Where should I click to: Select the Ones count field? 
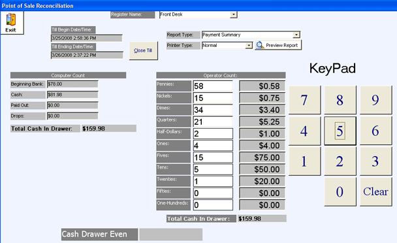coord(213,146)
